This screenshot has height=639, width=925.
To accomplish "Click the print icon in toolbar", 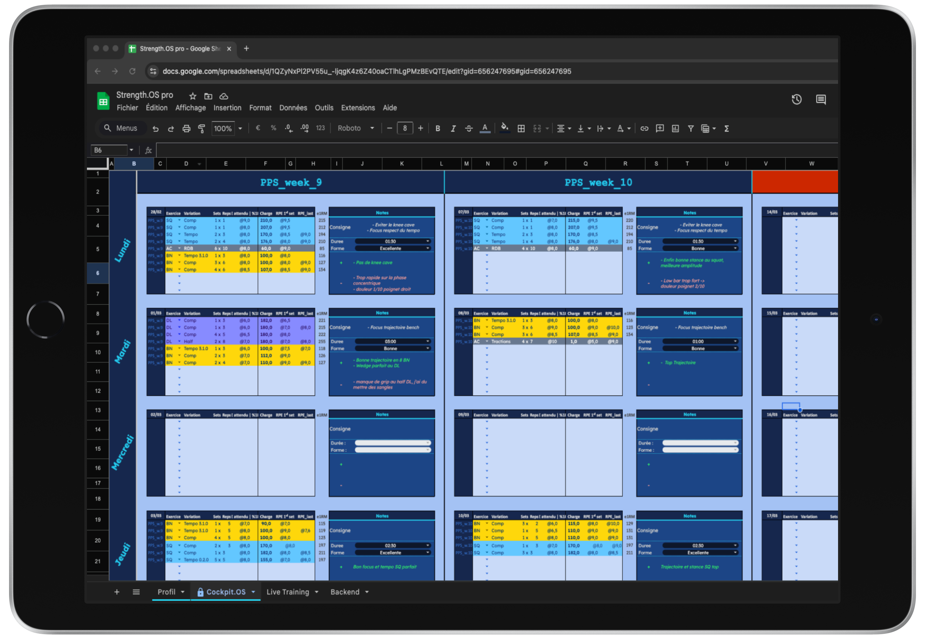I will point(186,128).
